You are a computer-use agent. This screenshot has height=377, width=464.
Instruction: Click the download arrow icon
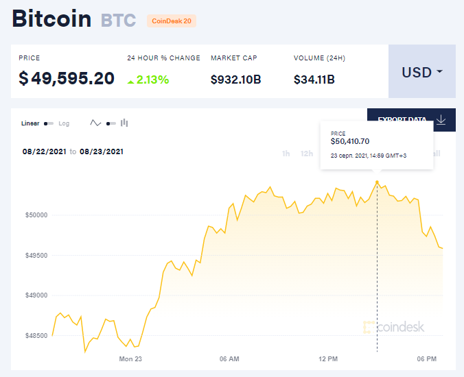tap(441, 120)
